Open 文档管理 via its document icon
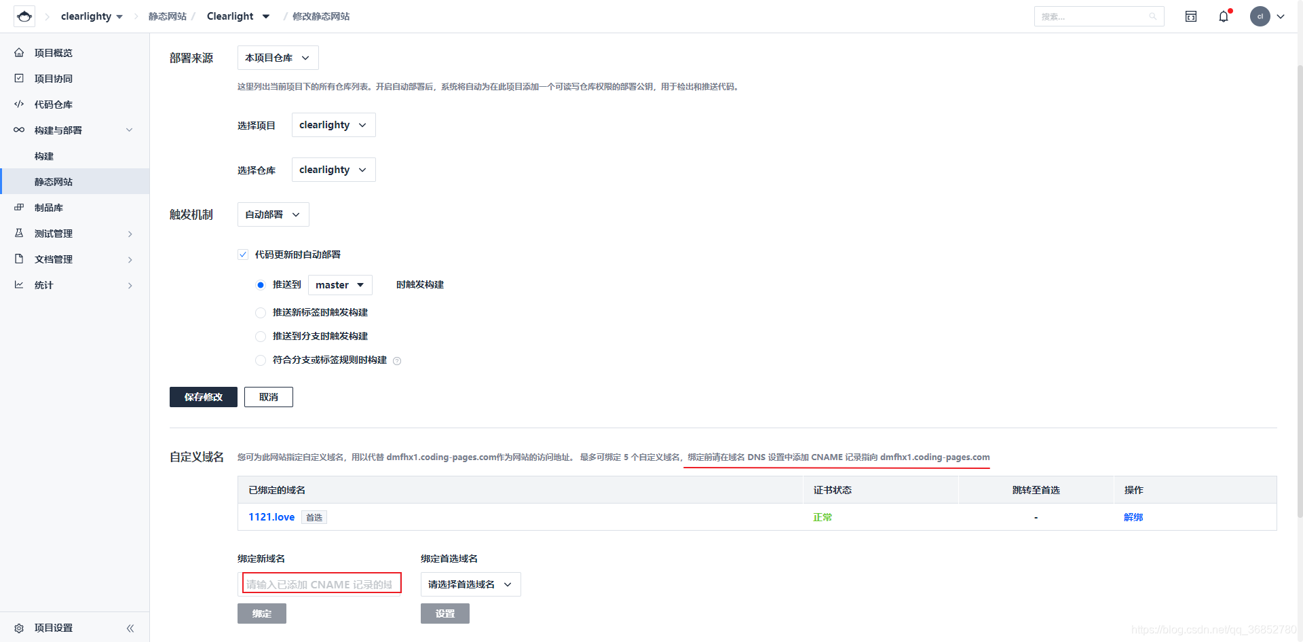This screenshot has width=1303, height=642. pyautogui.click(x=19, y=259)
